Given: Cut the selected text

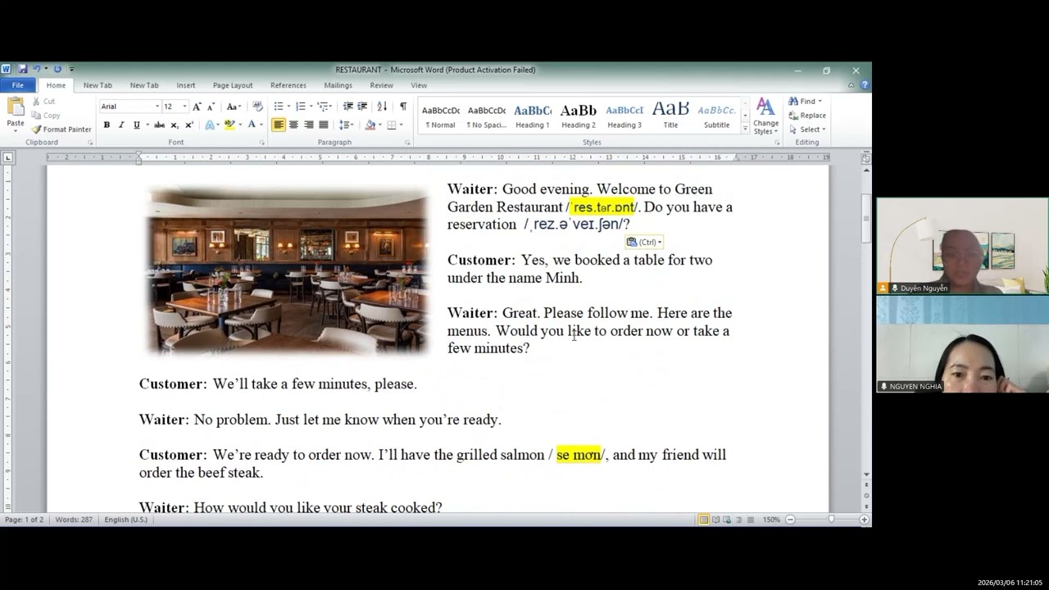Looking at the screenshot, I should (x=43, y=102).
